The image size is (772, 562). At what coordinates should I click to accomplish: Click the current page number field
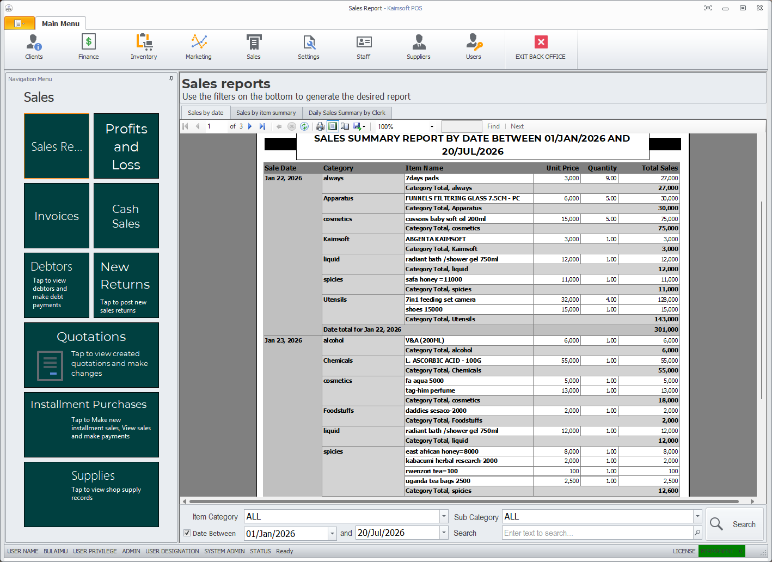tap(215, 126)
